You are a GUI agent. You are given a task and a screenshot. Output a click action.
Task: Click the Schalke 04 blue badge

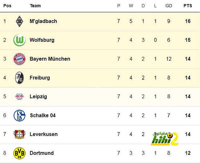tap(19, 115)
